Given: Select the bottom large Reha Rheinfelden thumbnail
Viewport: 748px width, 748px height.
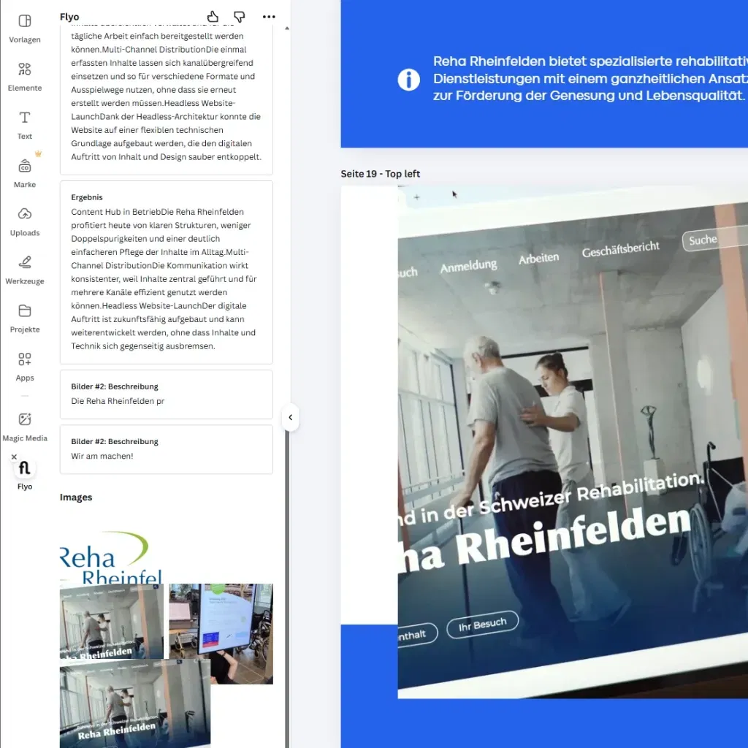Looking at the screenshot, I should 135,703.
